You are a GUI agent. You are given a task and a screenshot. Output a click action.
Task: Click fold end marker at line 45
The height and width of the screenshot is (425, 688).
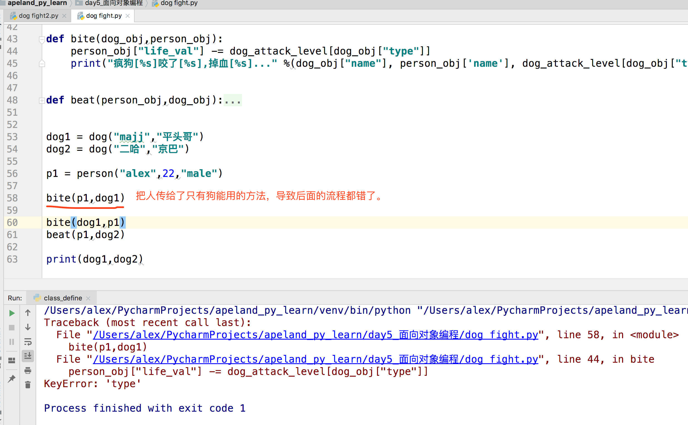(42, 63)
